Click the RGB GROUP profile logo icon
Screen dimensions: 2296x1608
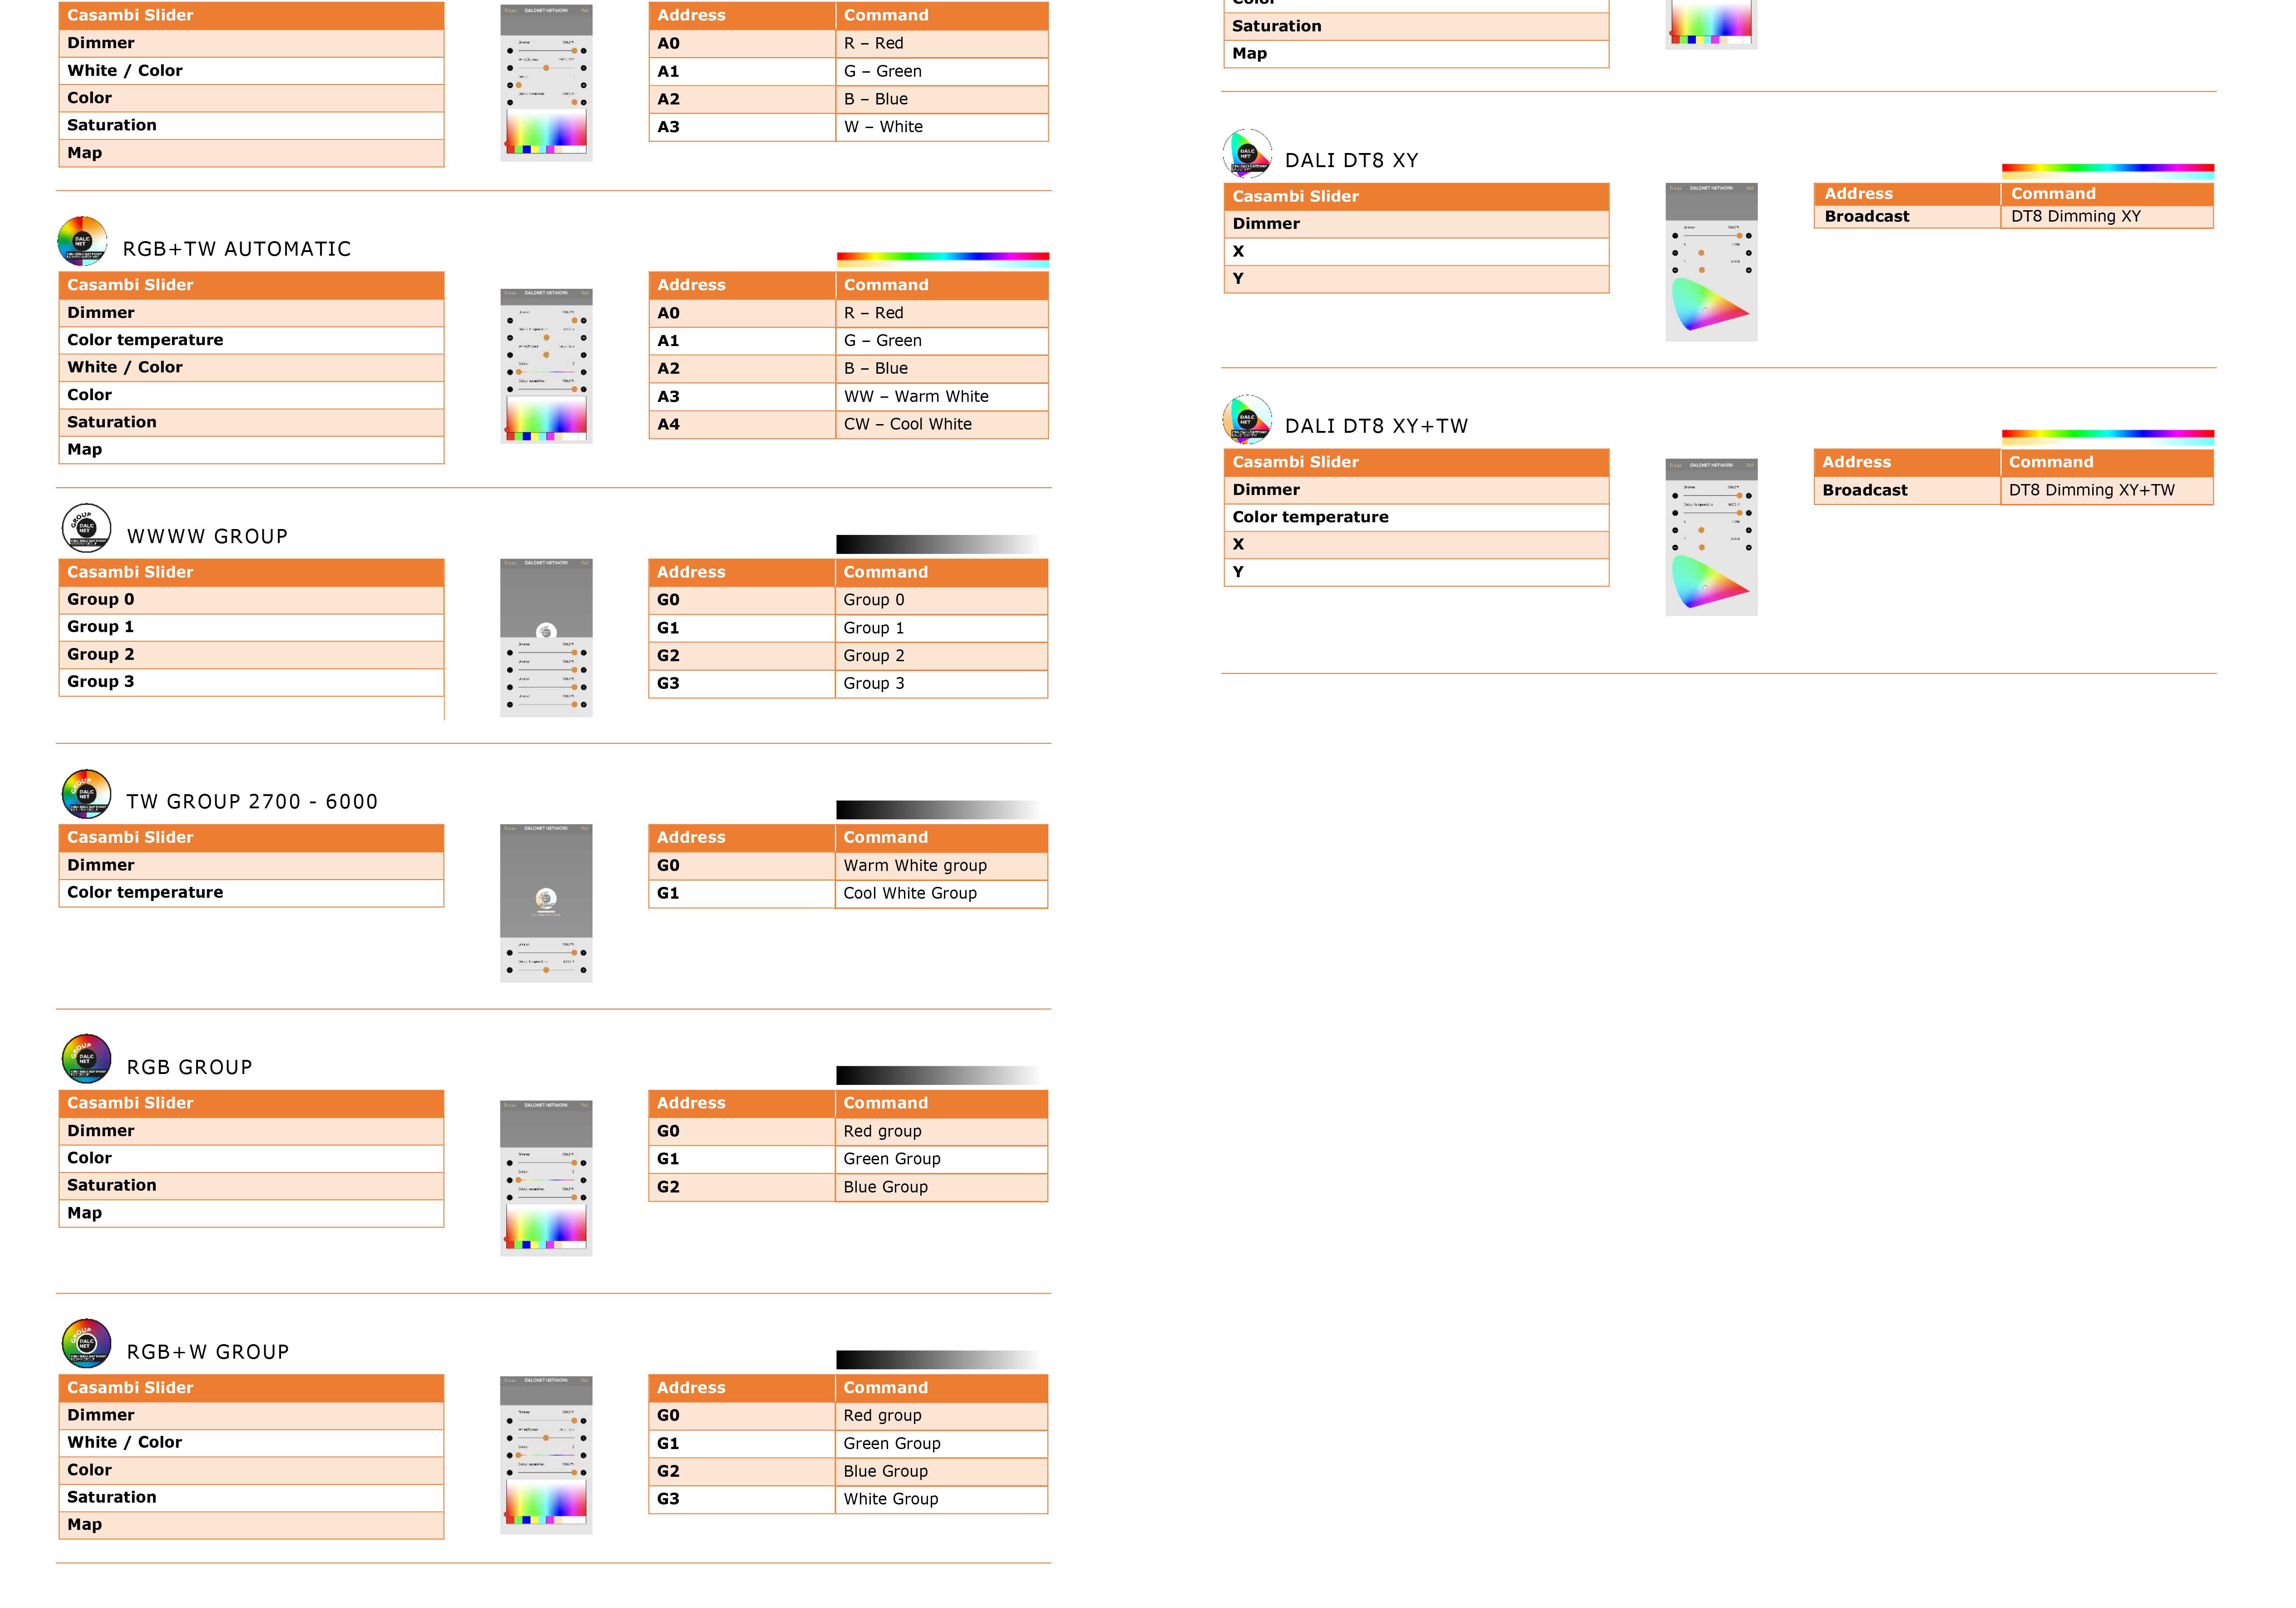coord(87,1059)
